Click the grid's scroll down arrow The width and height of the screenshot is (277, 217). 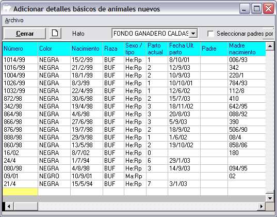(270, 198)
